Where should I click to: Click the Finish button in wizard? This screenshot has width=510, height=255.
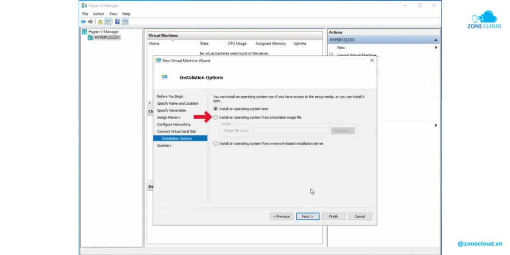click(334, 216)
